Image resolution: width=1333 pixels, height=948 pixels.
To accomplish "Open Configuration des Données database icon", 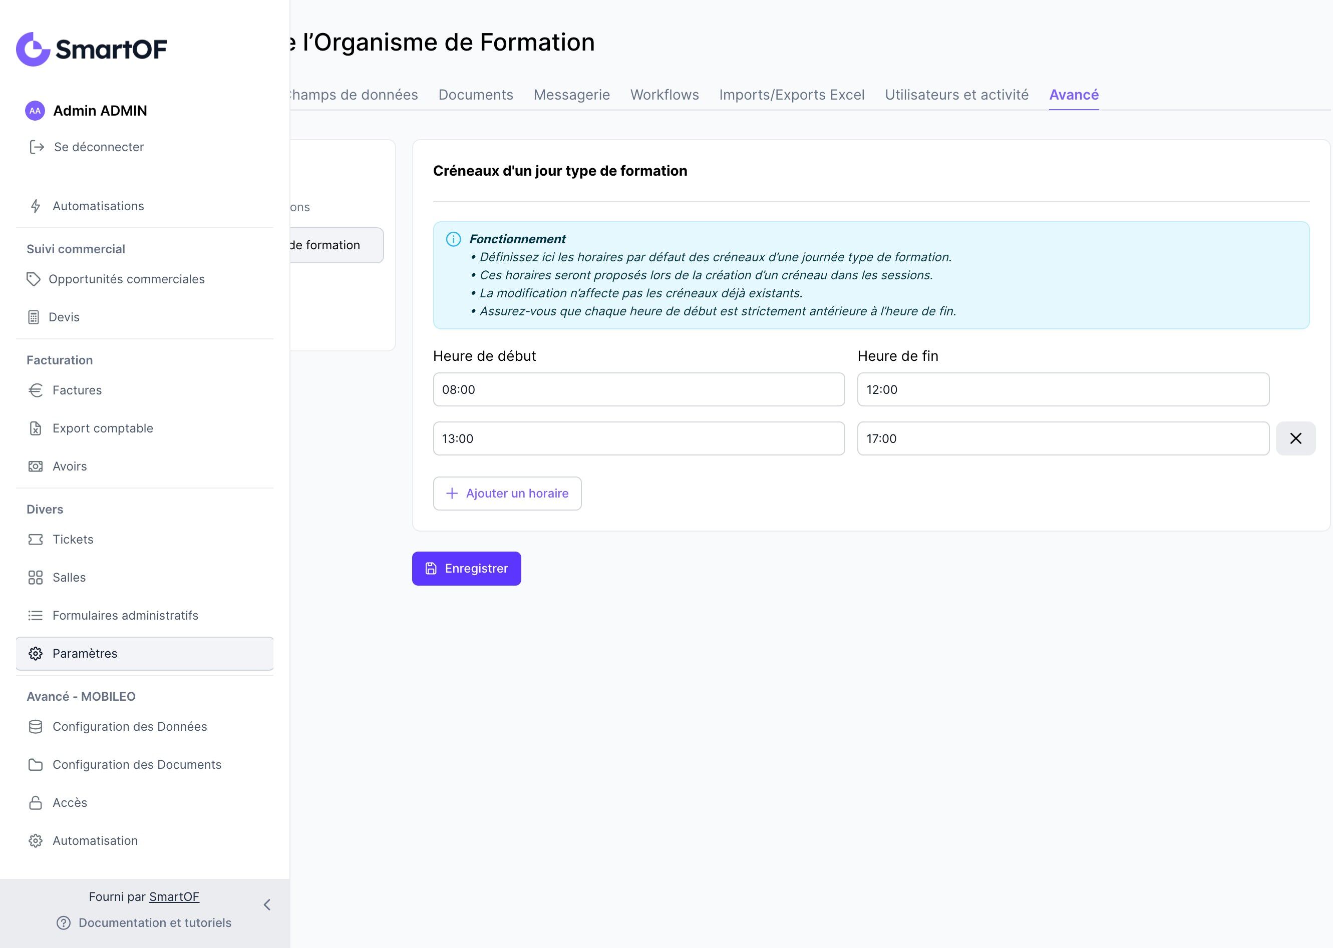I will (x=36, y=727).
